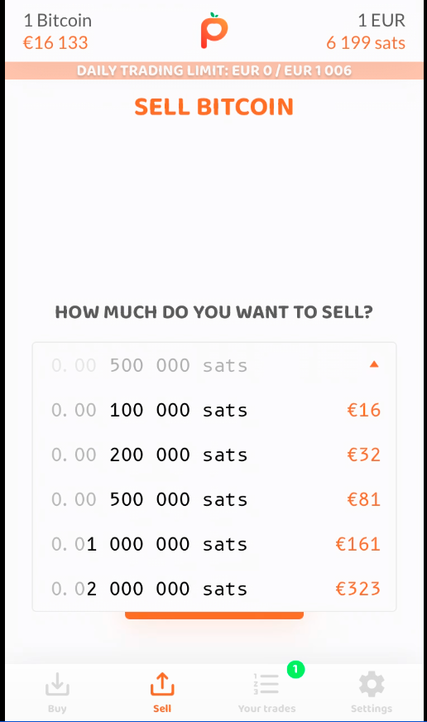Screen dimensions: 427x722
Task: Choose 200 000 sats option
Action: pos(214,455)
